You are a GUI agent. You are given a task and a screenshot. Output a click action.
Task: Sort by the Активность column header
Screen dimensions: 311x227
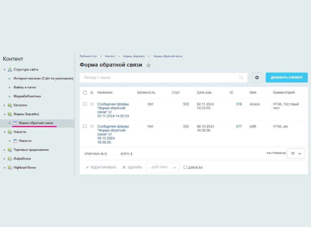[146, 92]
